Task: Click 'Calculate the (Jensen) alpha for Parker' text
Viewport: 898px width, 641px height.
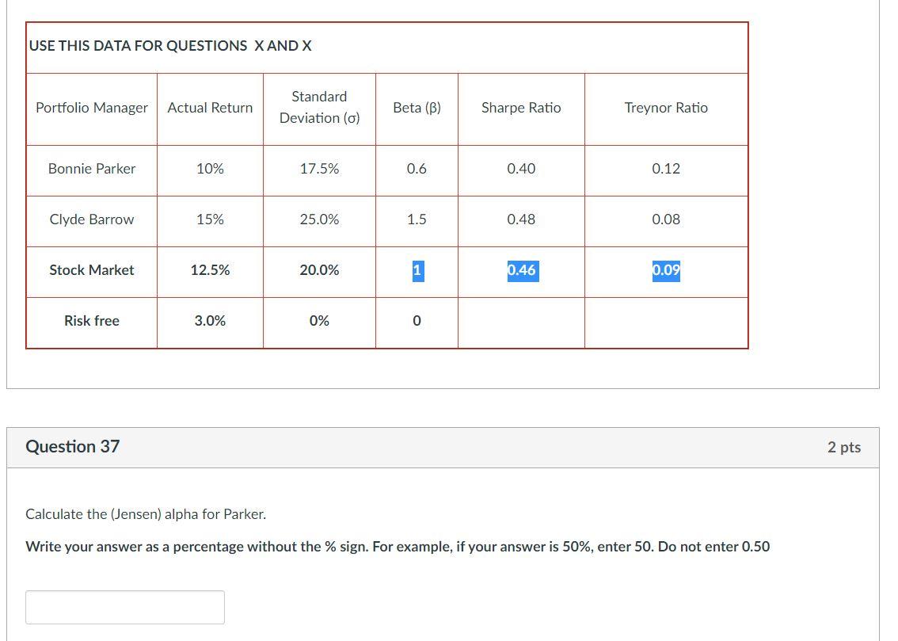Action: [x=146, y=514]
